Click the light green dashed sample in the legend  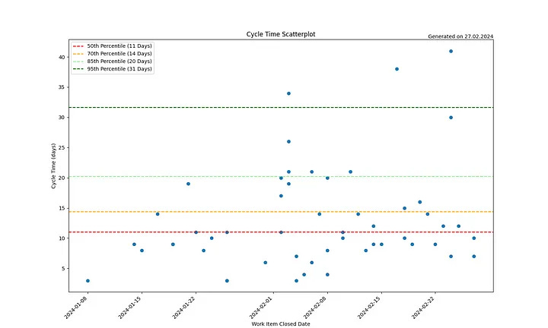pyautogui.click(x=78, y=61)
